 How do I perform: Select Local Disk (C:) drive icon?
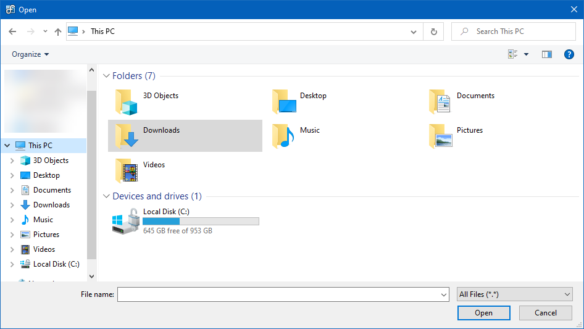click(x=126, y=222)
